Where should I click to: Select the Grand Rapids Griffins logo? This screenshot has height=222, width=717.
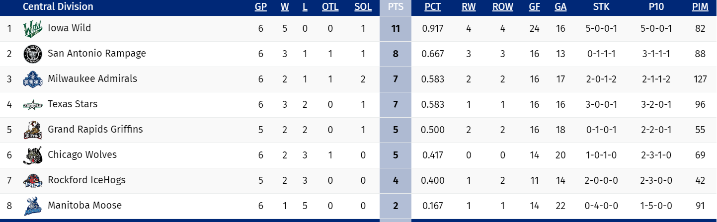[x=30, y=130]
